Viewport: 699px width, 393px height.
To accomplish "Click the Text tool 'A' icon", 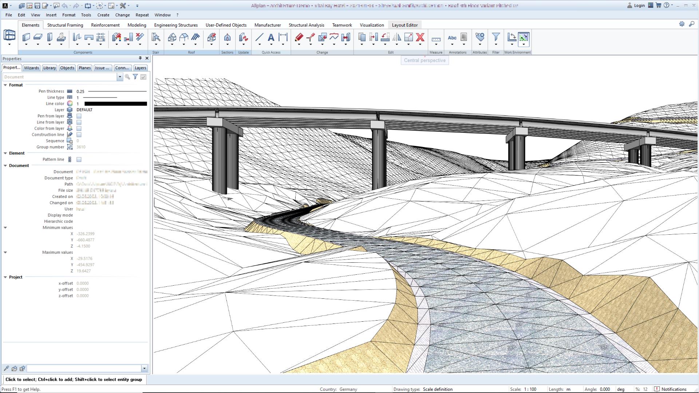I will [x=271, y=37].
